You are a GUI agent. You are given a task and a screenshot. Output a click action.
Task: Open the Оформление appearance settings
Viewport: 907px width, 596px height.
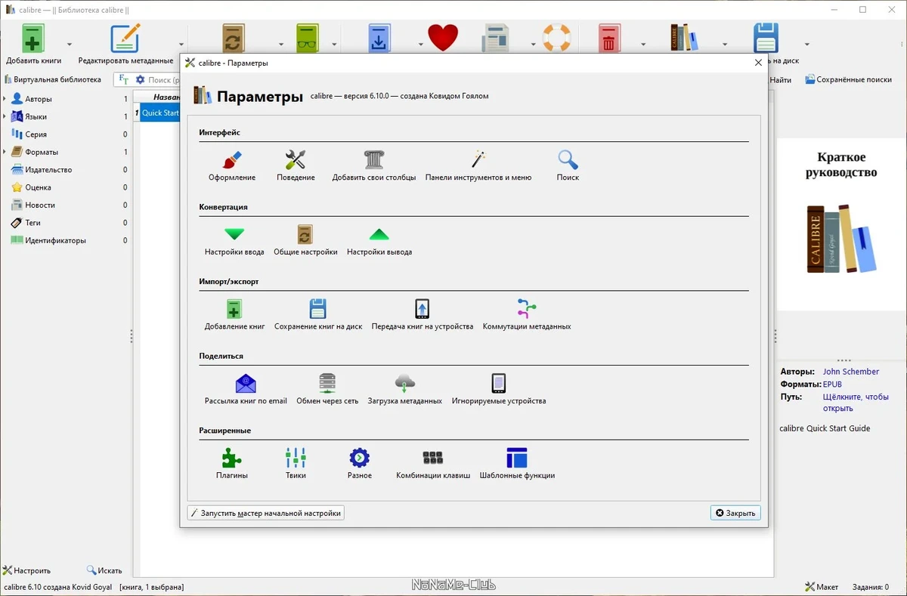(x=232, y=166)
